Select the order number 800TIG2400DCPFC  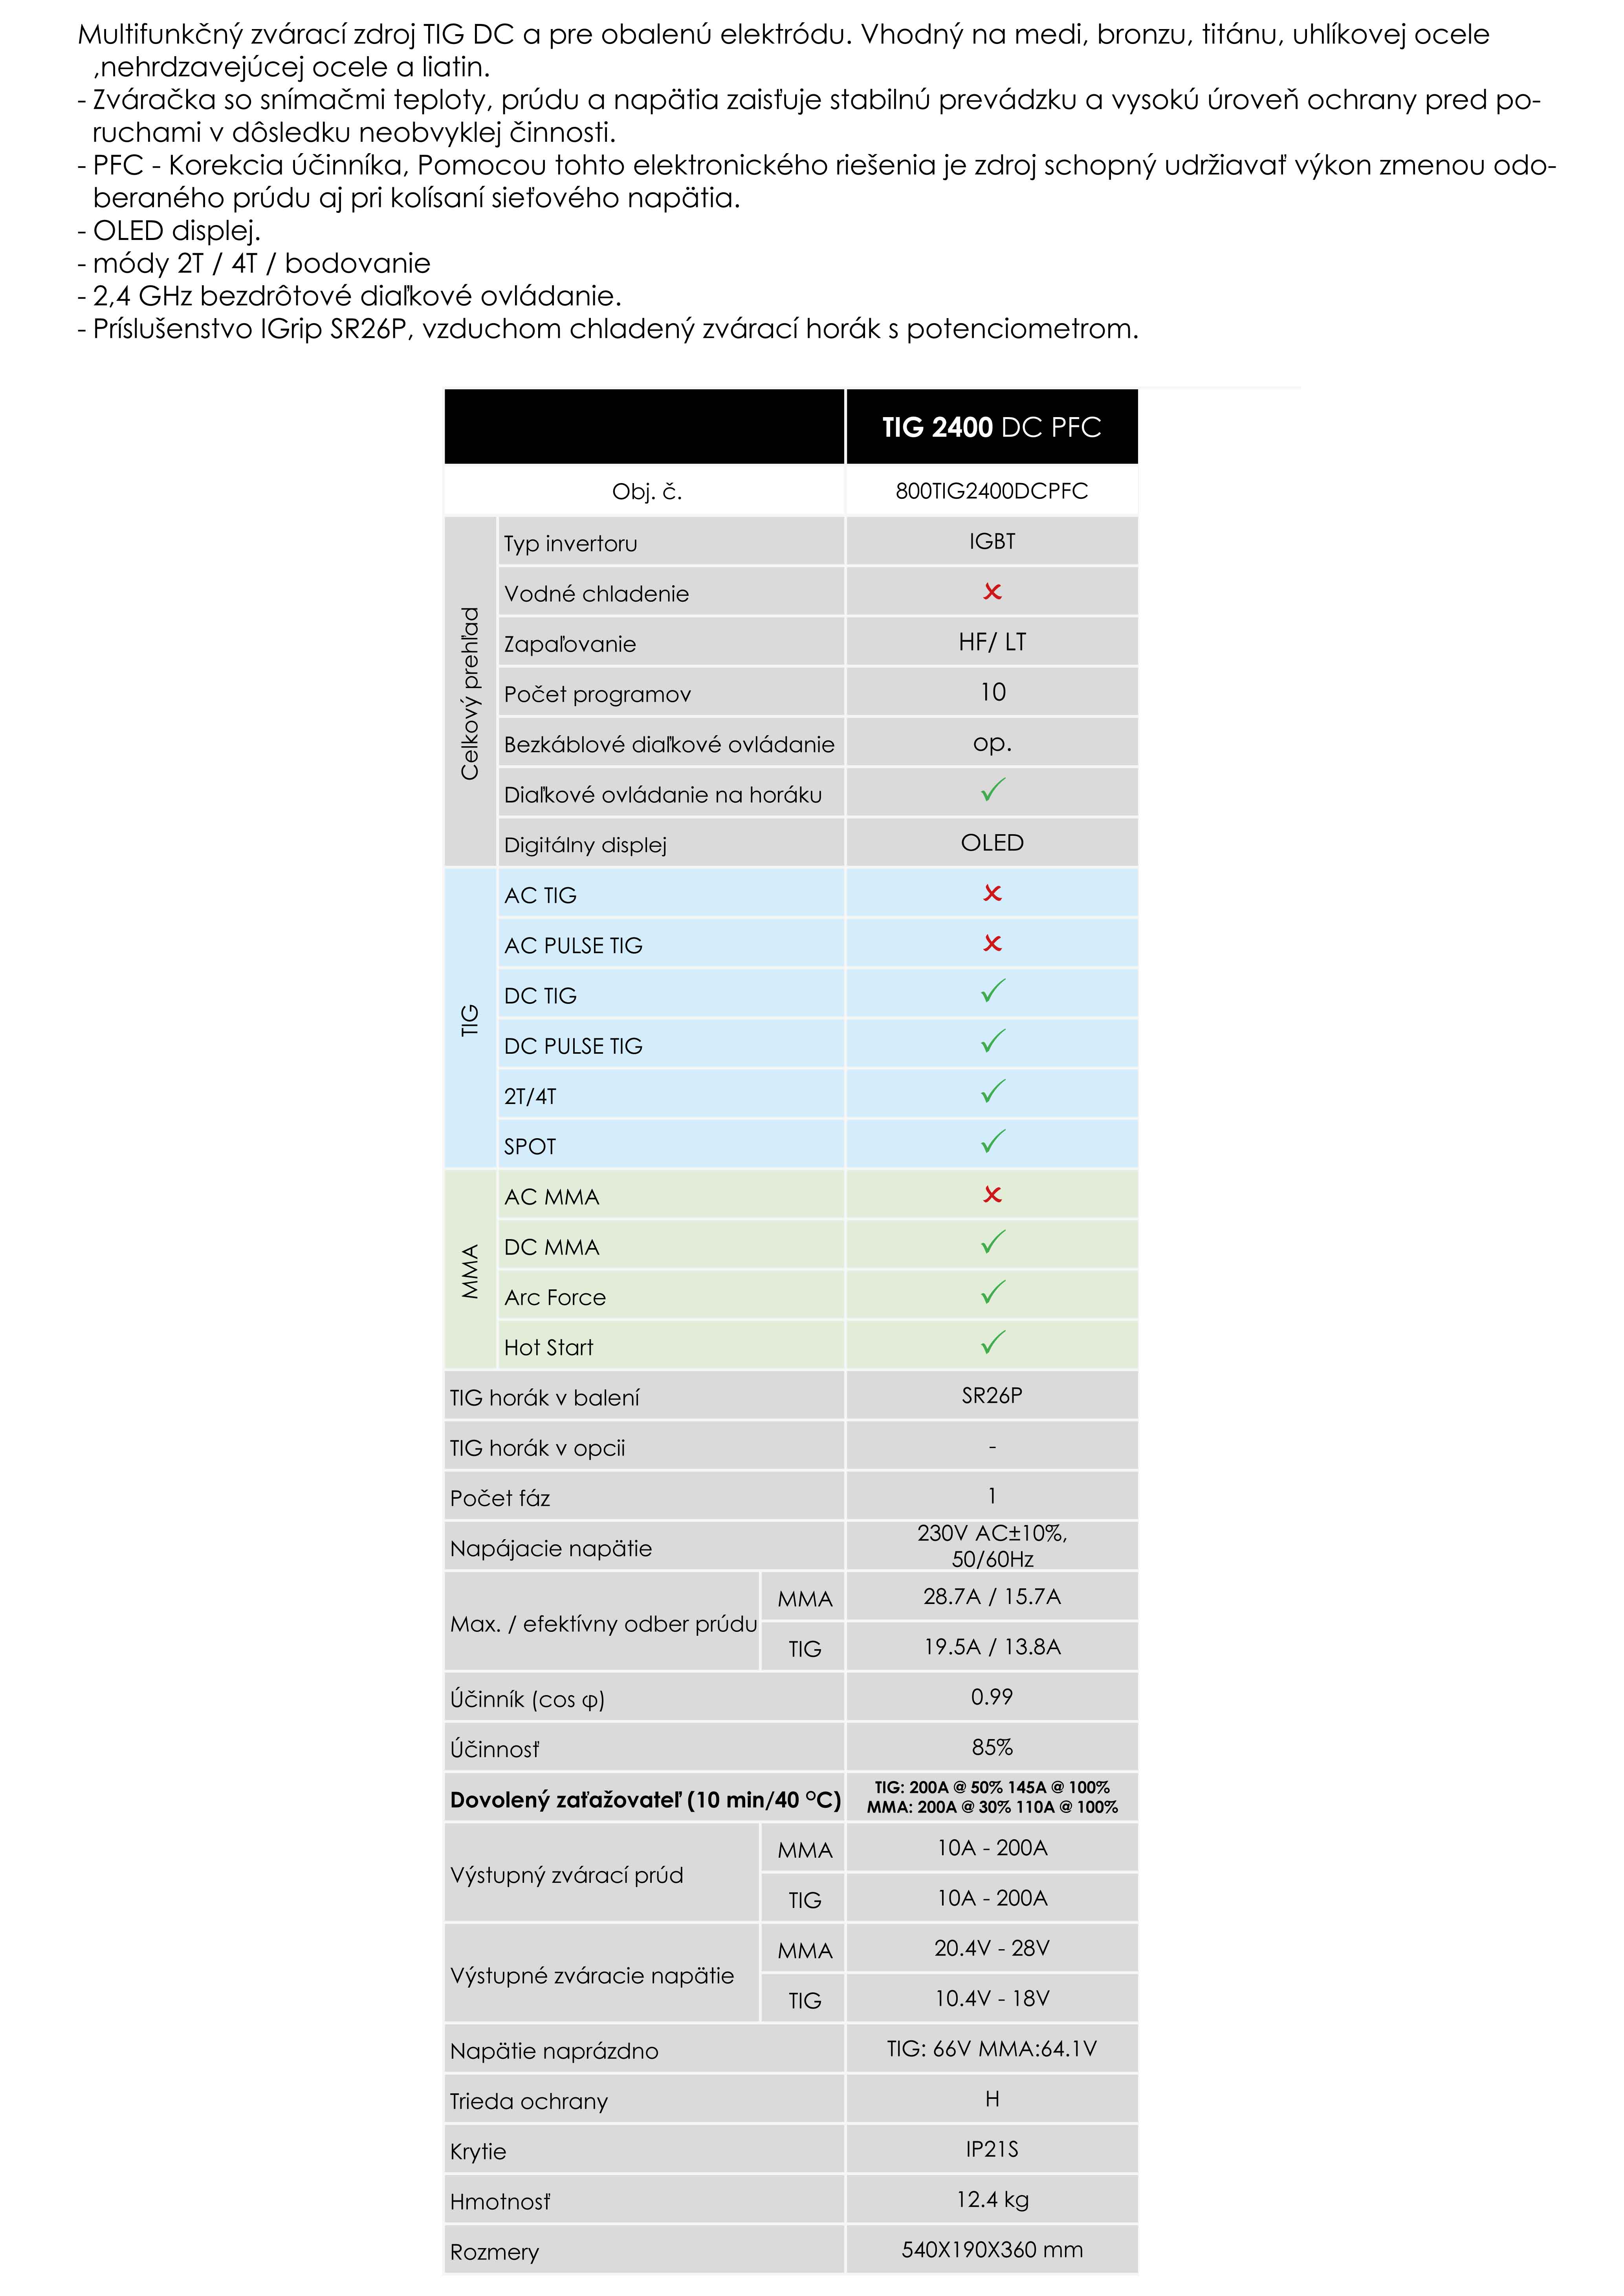coord(991,491)
